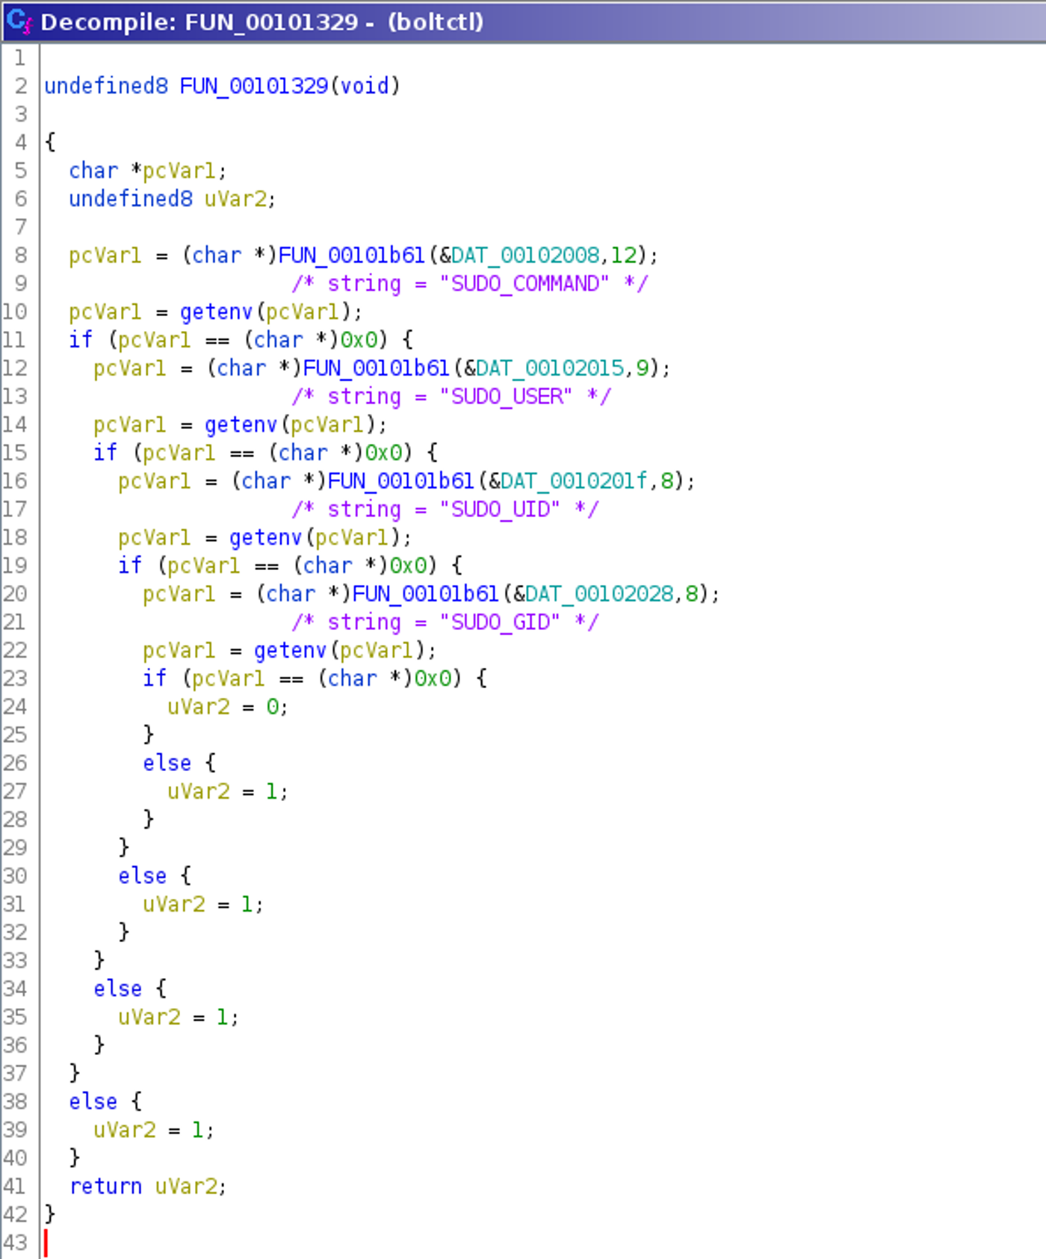The height and width of the screenshot is (1259, 1046).
Task: Click DAT_00102015 data reference
Action: point(550,368)
